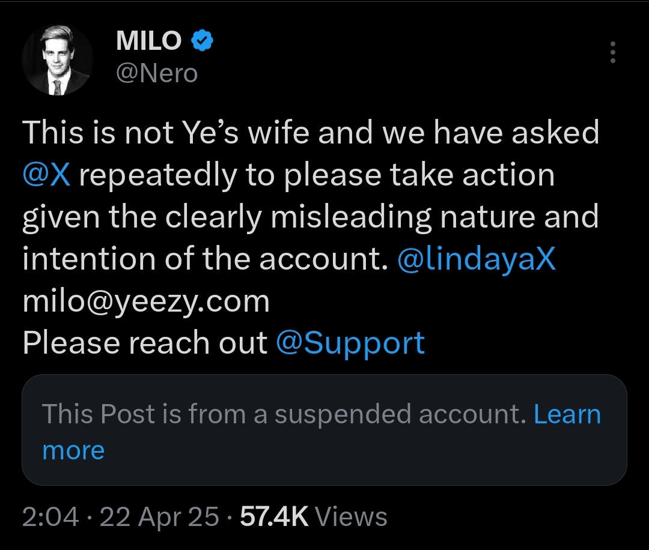Click the word "more" on the notice's second line

coord(73,450)
